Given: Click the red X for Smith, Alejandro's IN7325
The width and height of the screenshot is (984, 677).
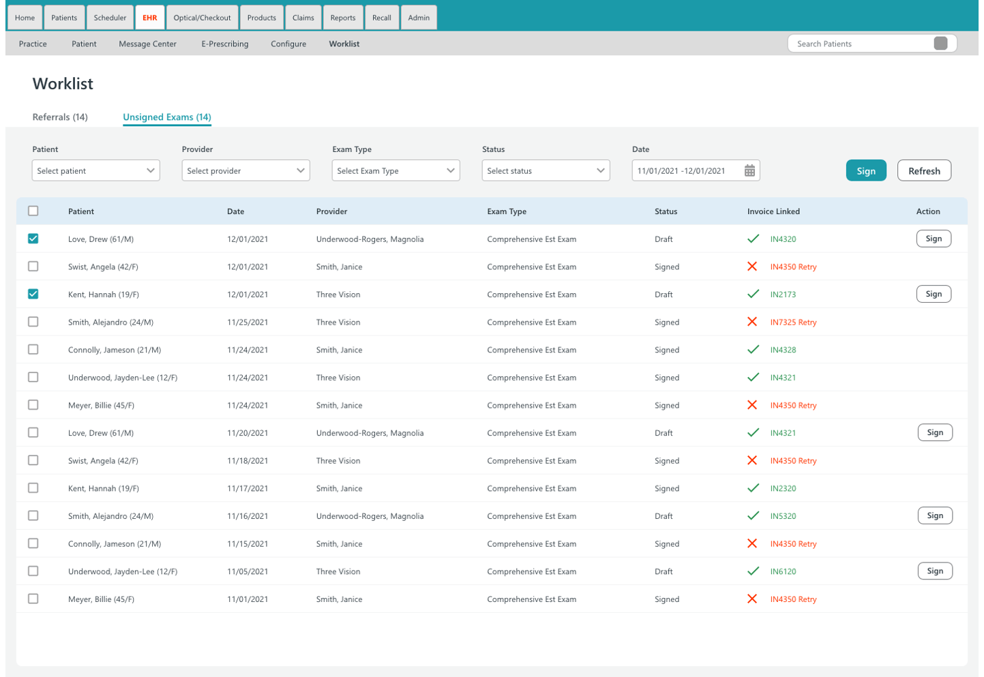Looking at the screenshot, I should 754,322.
